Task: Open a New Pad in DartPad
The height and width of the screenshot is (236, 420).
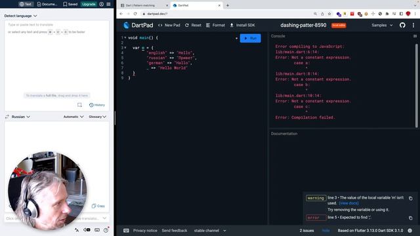Action: pyautogui.click(x=169, y=25)
